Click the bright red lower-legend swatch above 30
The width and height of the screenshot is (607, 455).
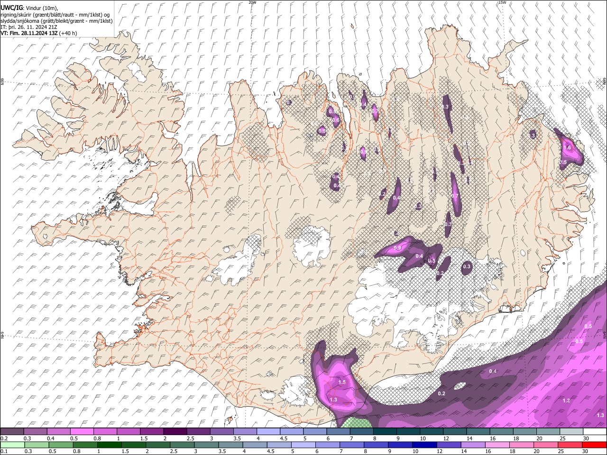(594, 445)
